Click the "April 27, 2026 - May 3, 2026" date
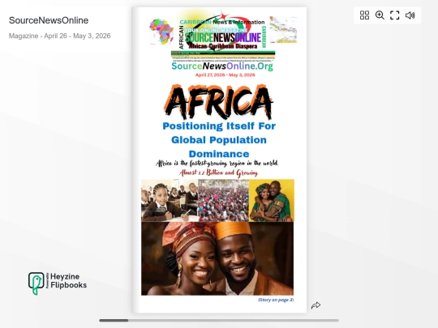Image resolution: width=438 pixels, height=328 pixels. click(x=225, y=75)
